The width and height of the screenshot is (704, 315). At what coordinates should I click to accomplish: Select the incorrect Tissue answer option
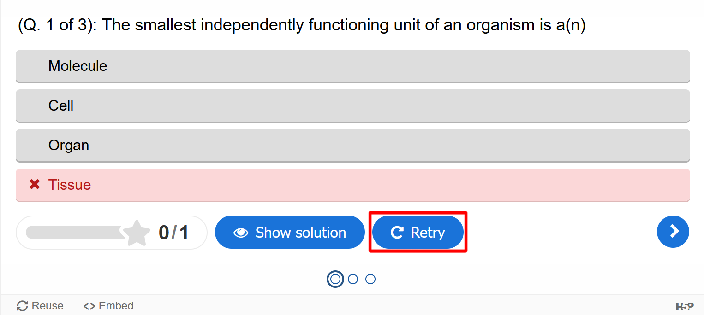353,185
